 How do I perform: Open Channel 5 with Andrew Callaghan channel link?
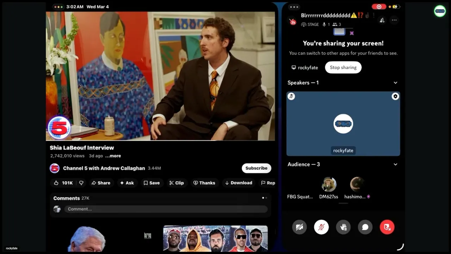(x=104, y=168)
